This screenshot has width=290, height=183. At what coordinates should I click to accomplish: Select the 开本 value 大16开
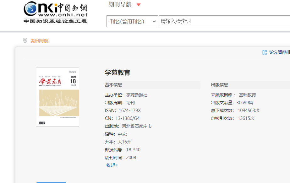pyautogui.click(x=124, y=142)
